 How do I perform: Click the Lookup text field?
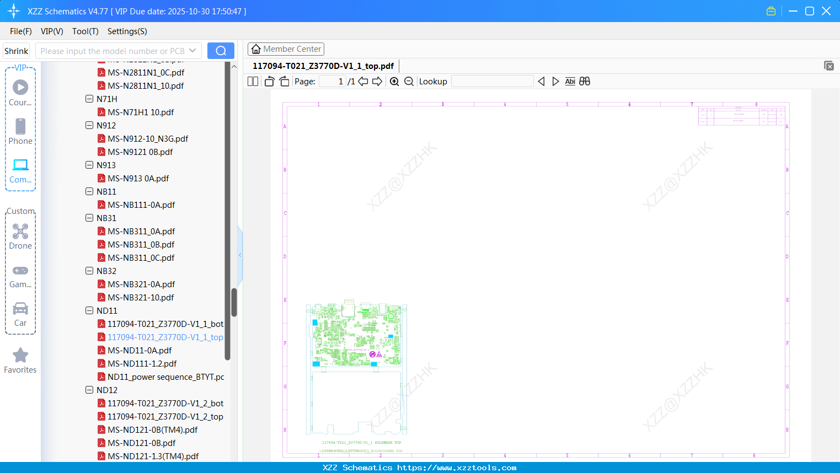point(492,82)
